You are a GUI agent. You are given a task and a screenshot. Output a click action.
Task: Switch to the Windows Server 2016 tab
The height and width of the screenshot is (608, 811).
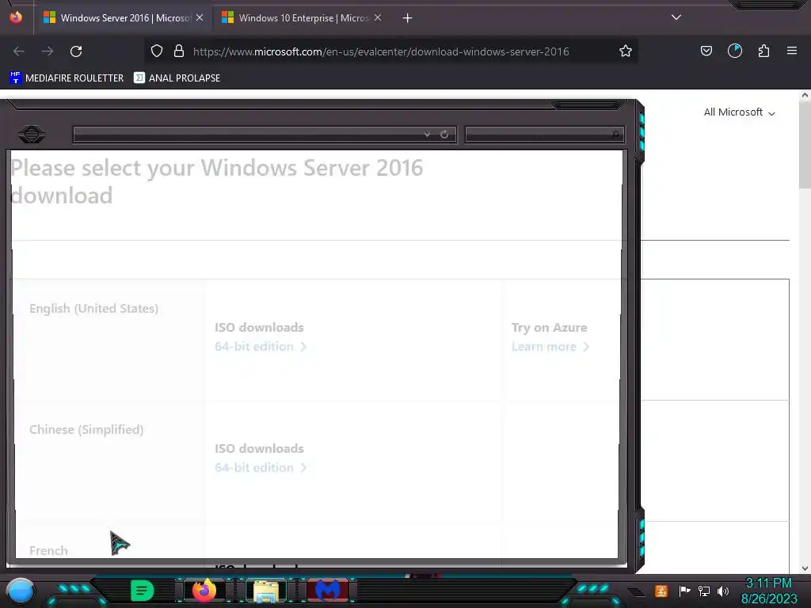click(123, 18)
